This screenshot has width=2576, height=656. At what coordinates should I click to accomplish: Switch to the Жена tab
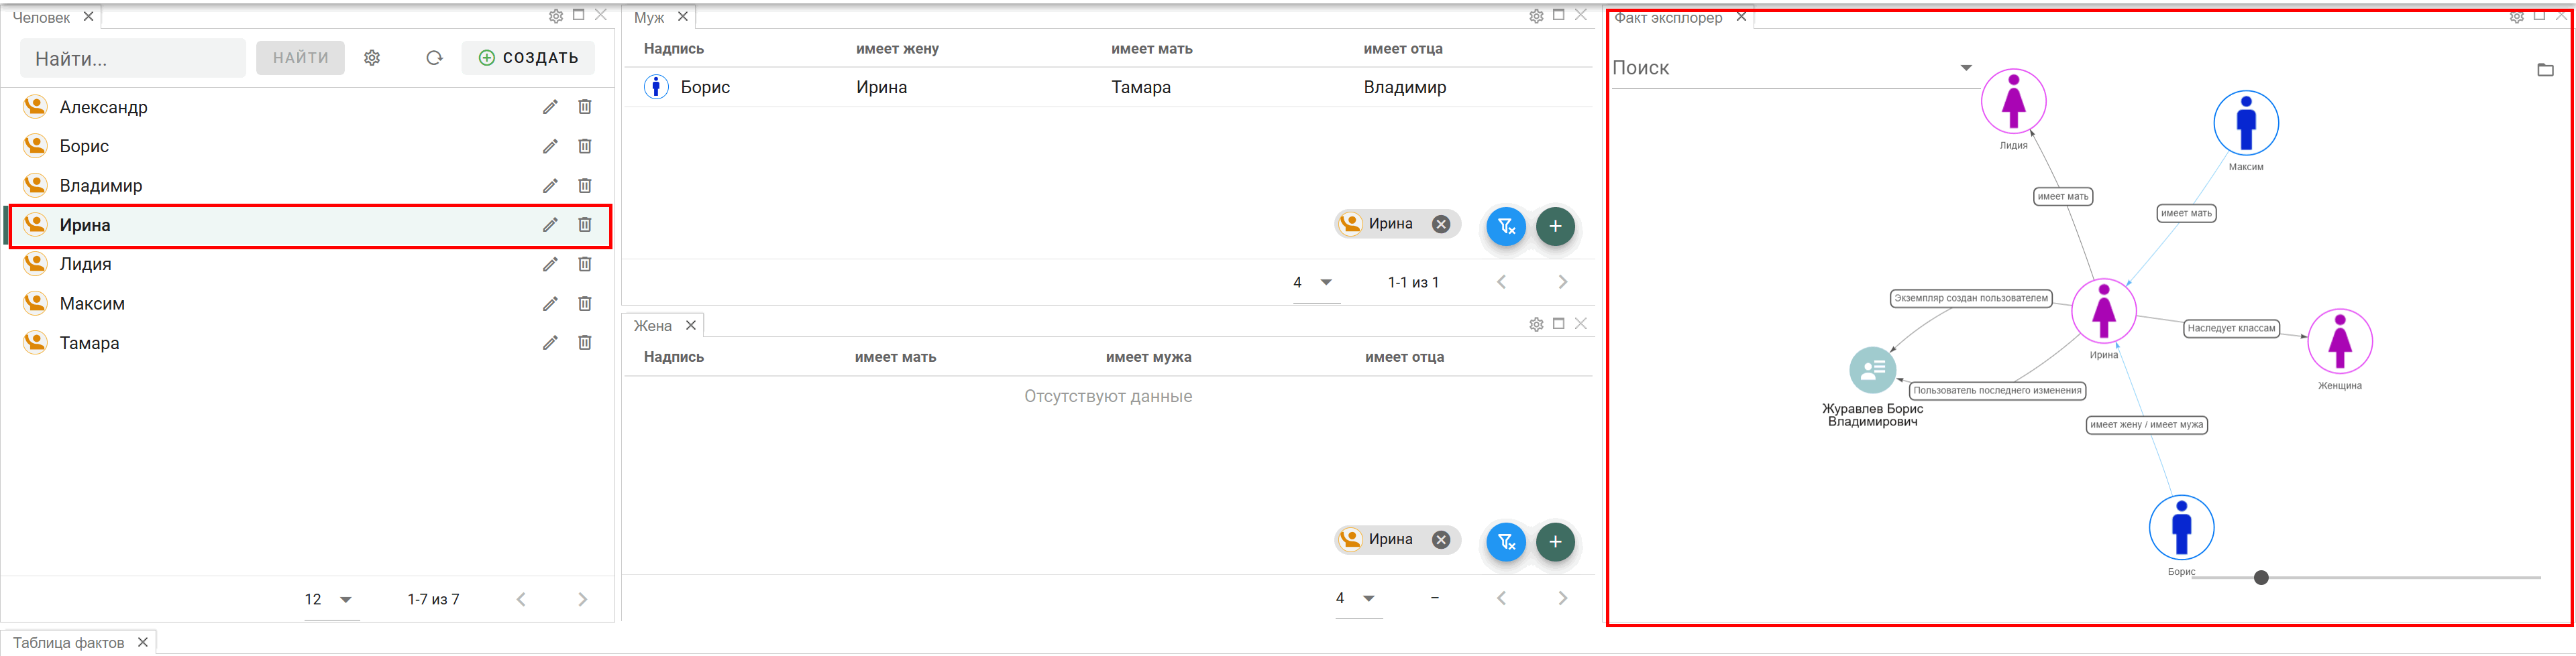point(652,326)
